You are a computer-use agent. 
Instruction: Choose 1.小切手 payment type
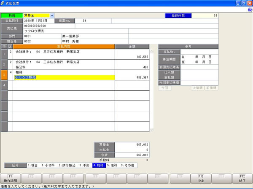48,165
